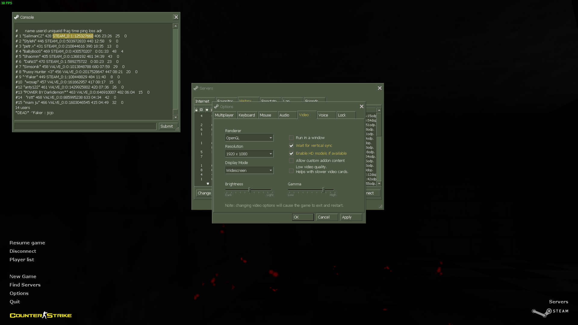Check Allow custom addon content

pos(291,161)
